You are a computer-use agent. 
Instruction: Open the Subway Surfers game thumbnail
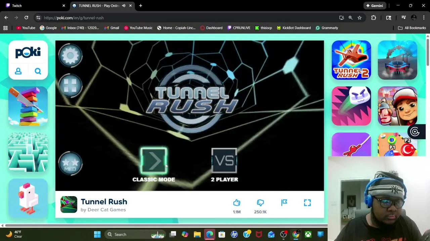(x=397, y=106)
